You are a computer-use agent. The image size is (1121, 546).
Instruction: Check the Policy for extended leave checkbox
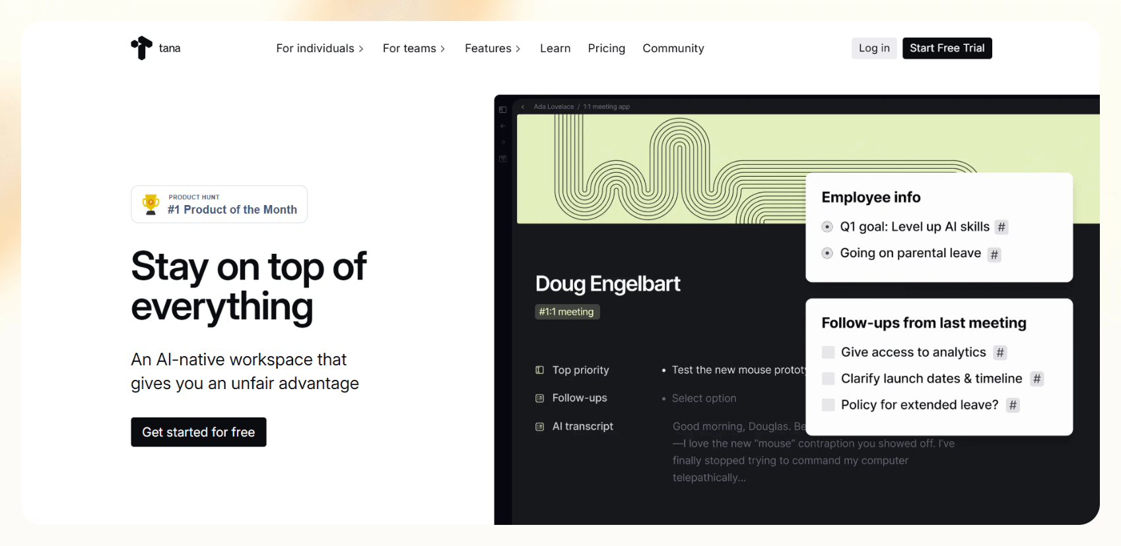(x=828, y=405)
